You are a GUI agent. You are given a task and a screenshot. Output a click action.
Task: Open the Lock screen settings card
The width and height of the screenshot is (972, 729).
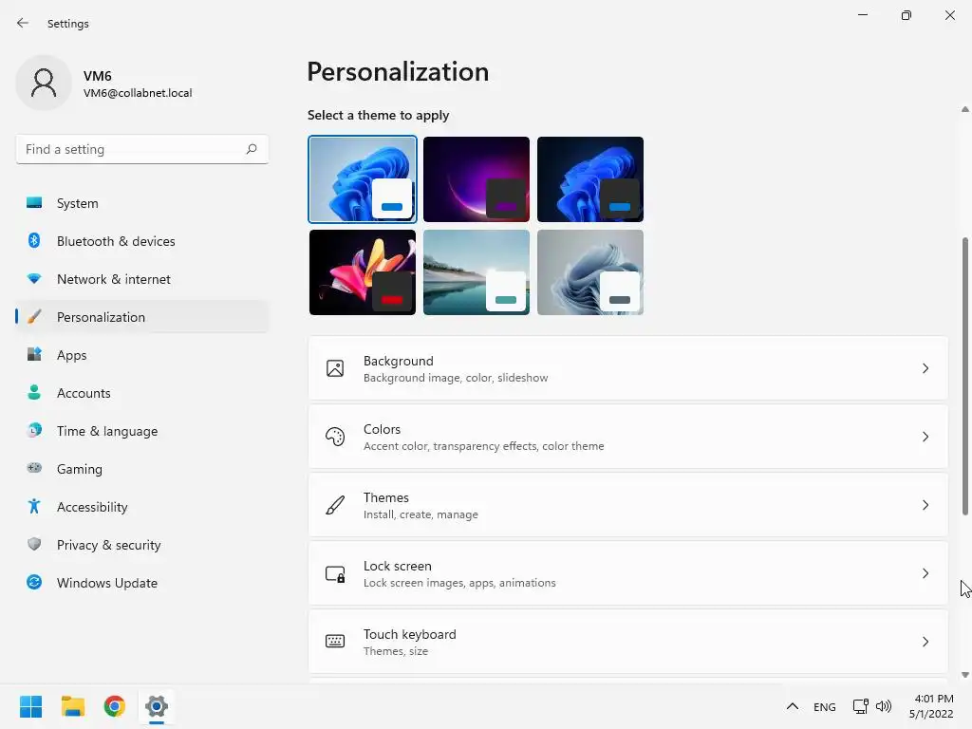tap(628, 573)
